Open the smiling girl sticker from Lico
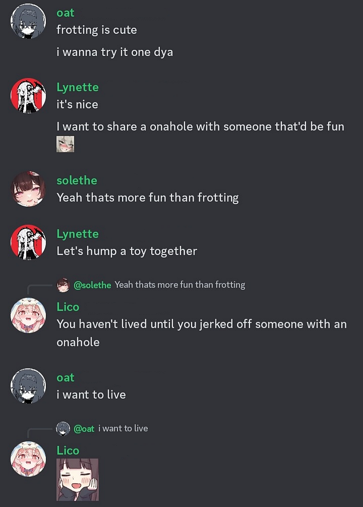363x507 pixels. click(78, 480)
